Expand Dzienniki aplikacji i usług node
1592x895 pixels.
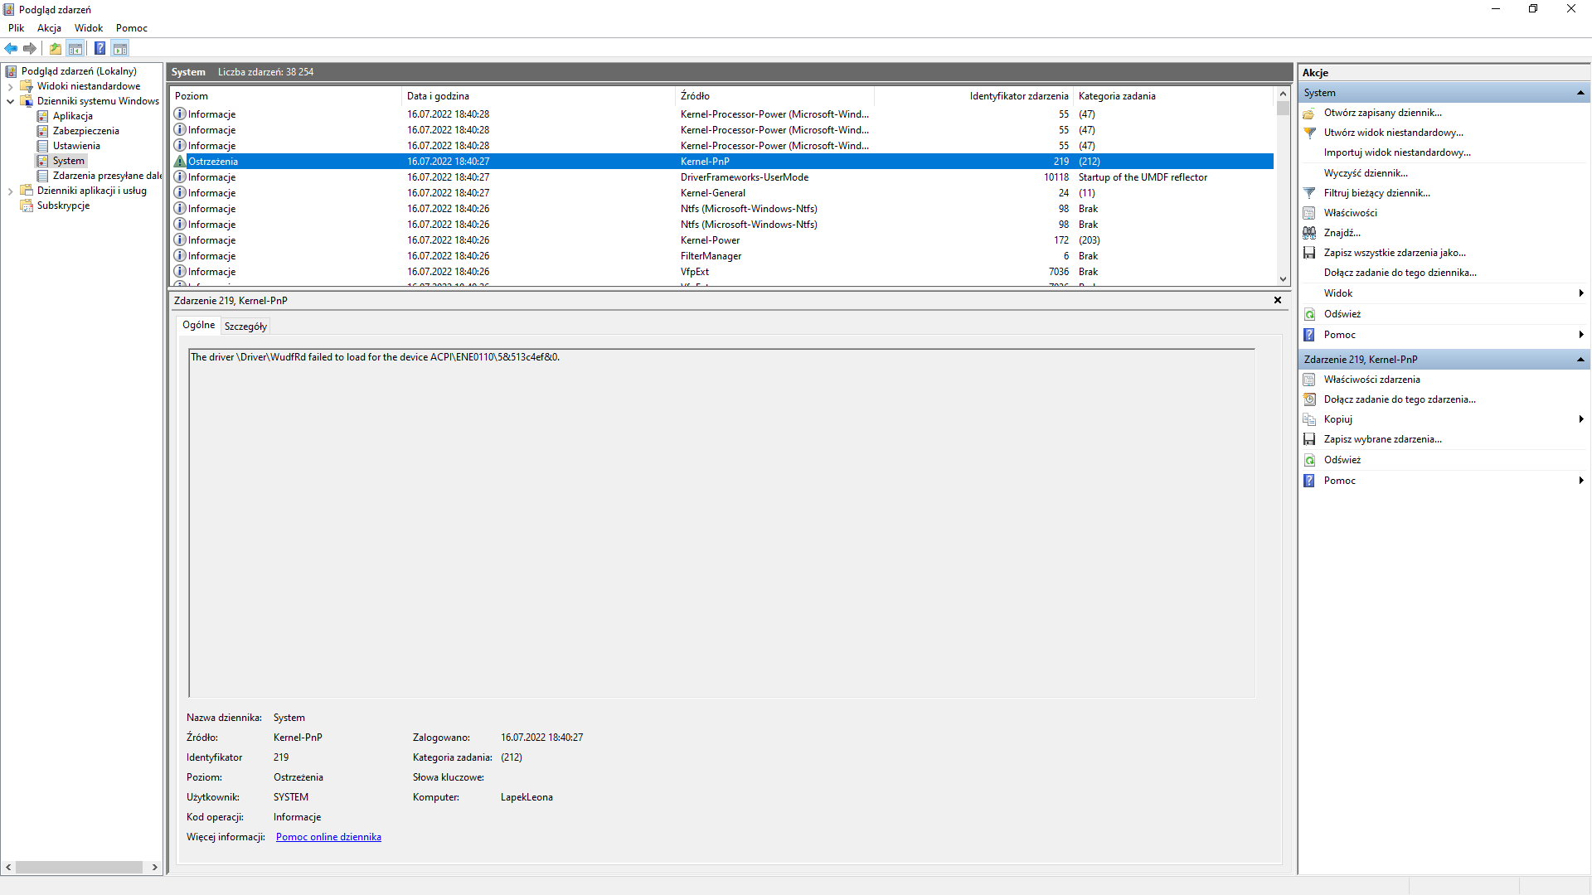tap(10, 191)
